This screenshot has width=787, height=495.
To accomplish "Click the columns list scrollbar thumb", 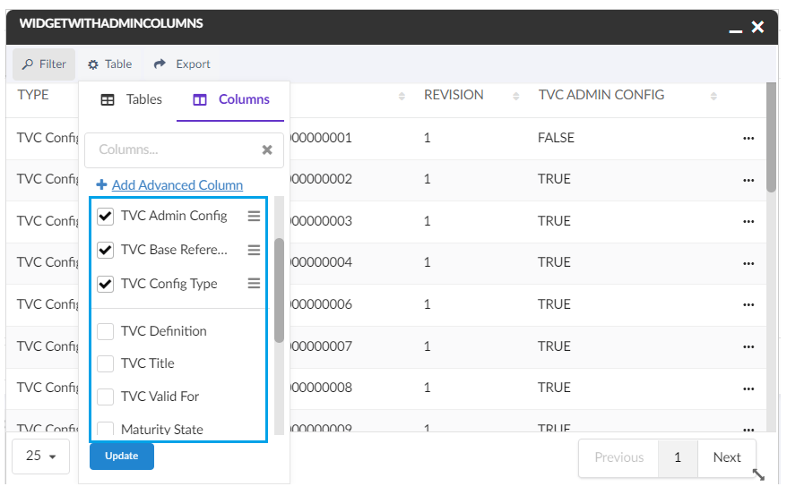I will click(x=279, y=289).
